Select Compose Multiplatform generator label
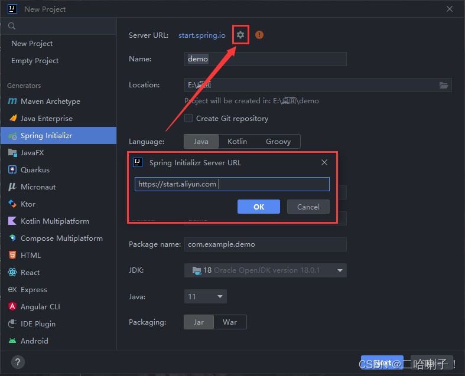Image resolution: width=465 pixels, height=376 pixels. point(61,238)
